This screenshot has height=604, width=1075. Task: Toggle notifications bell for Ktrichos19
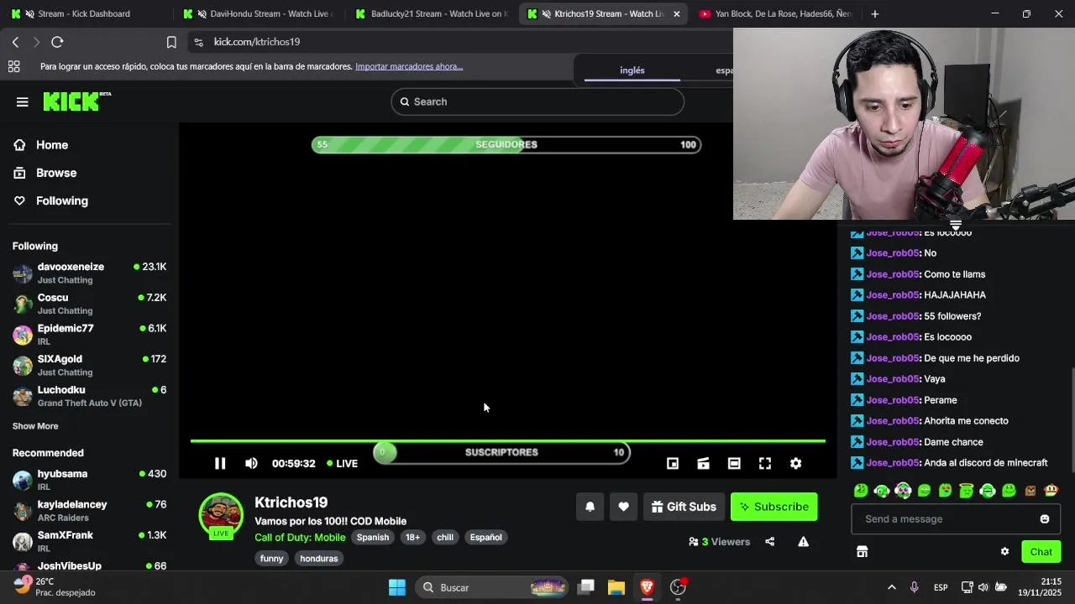click(590, 507)
